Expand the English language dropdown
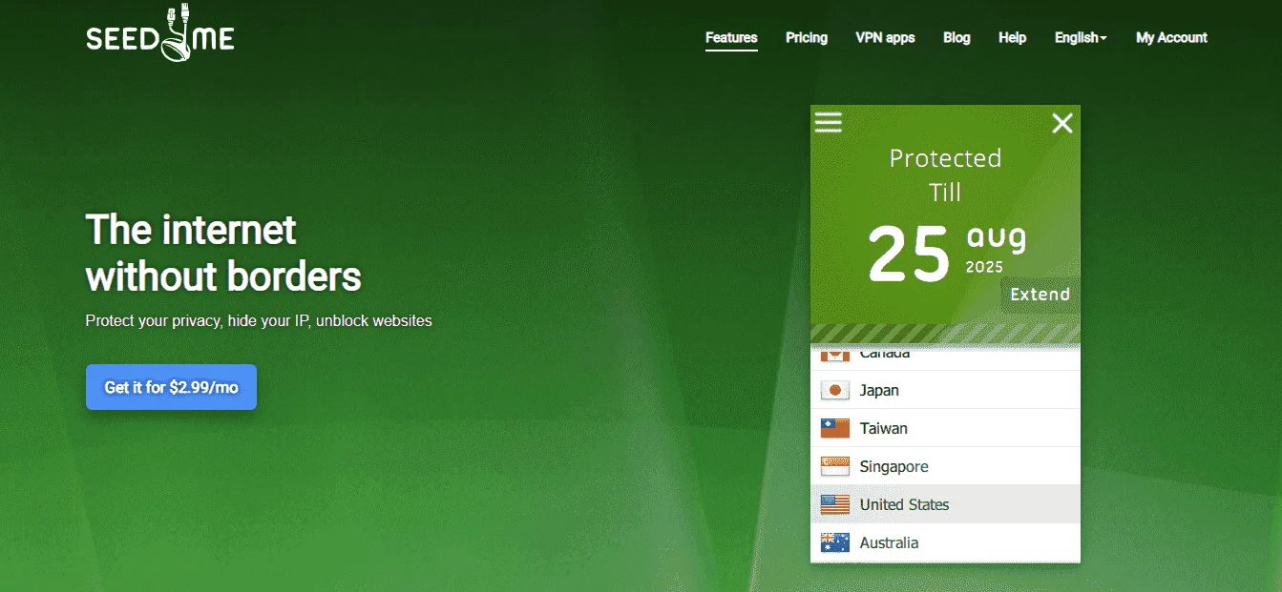Image resolution: width=1282 pixels, height=592 pixels. (x=1081, y=38)
